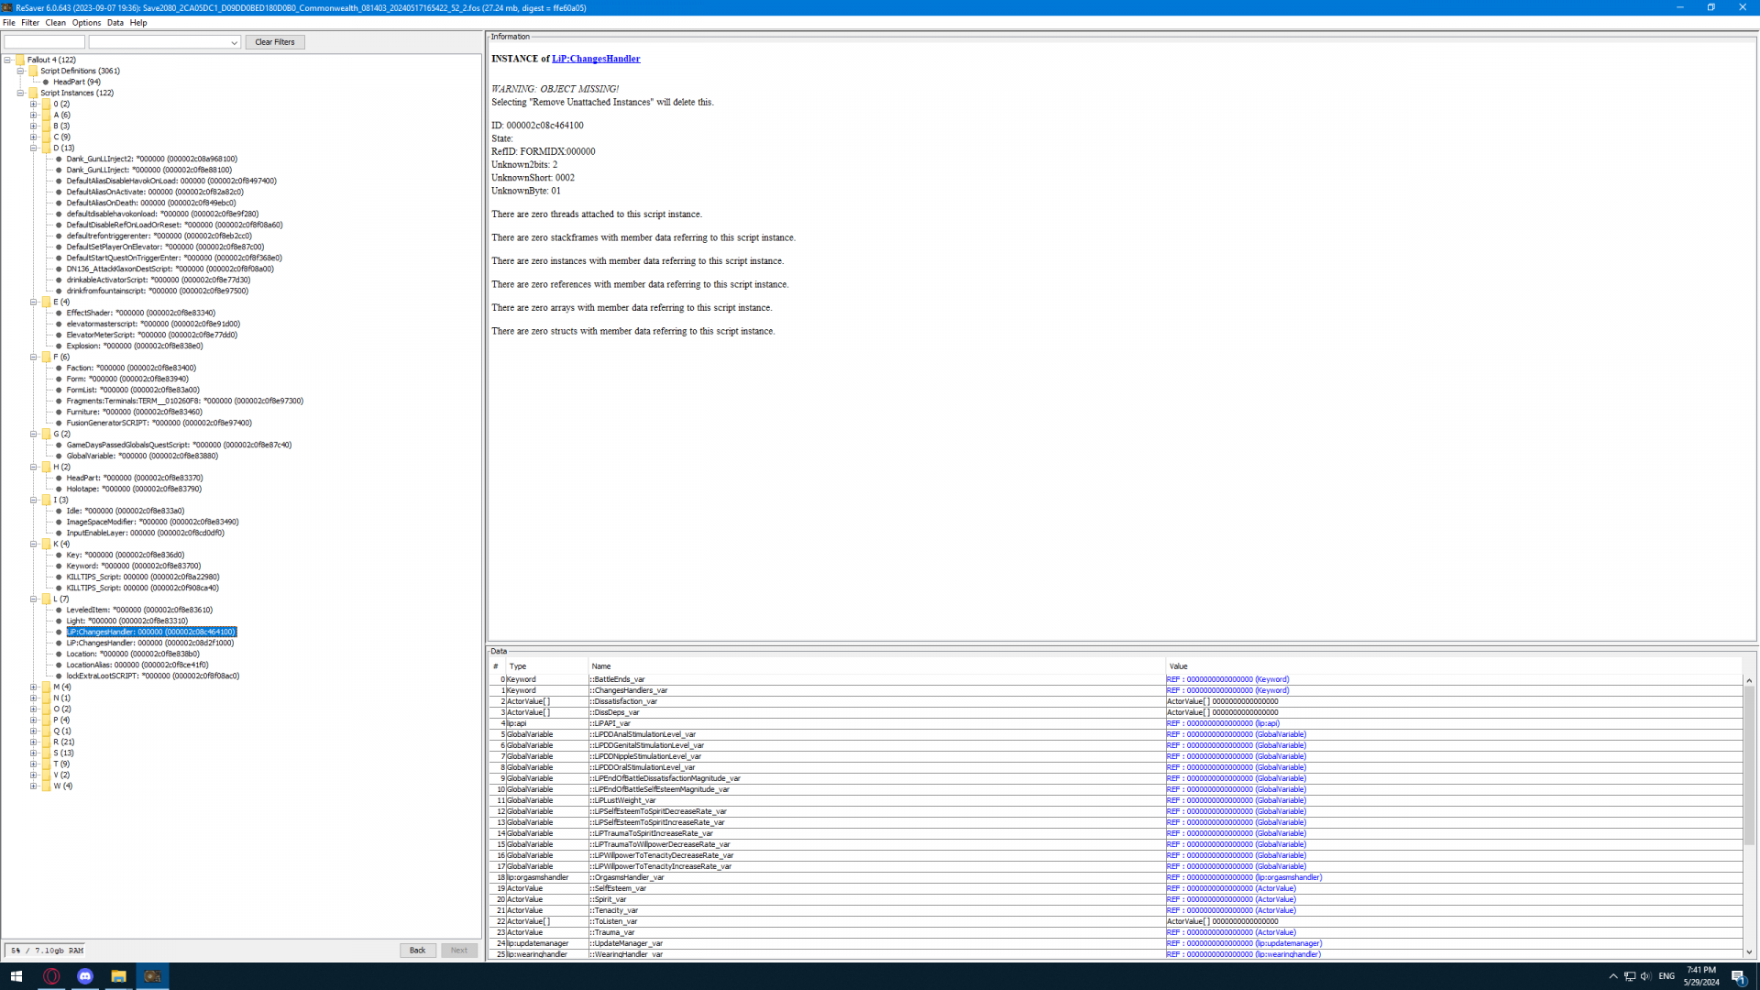Follow the LiP:ChangesHandler link
The width and height of the screenshot is (1760, 990).
(595, 59)
